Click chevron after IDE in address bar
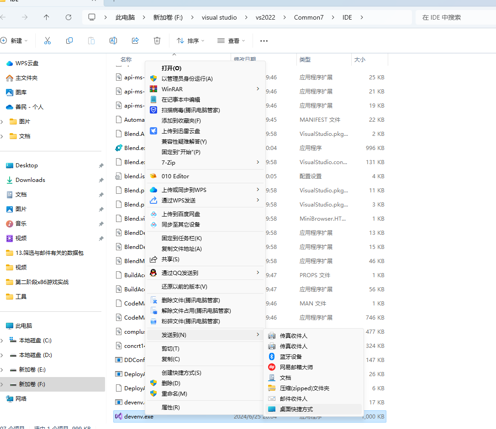Viewport: 496px width, 429px height. (x=362, y=17)
